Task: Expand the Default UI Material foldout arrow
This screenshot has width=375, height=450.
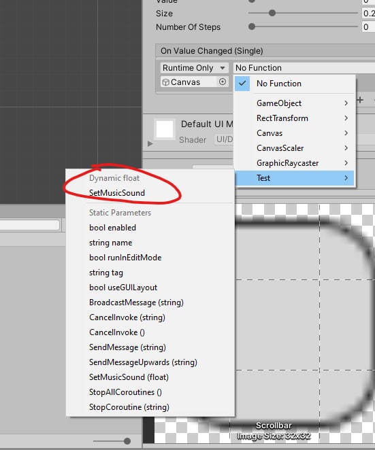Action: click(x=150, y=143)
